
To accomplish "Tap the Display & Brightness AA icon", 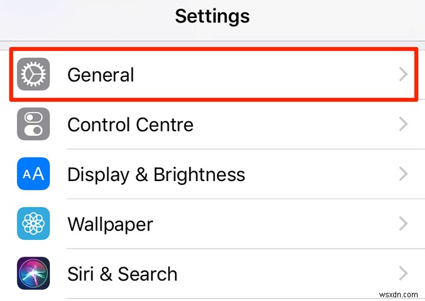I will 33,174.
